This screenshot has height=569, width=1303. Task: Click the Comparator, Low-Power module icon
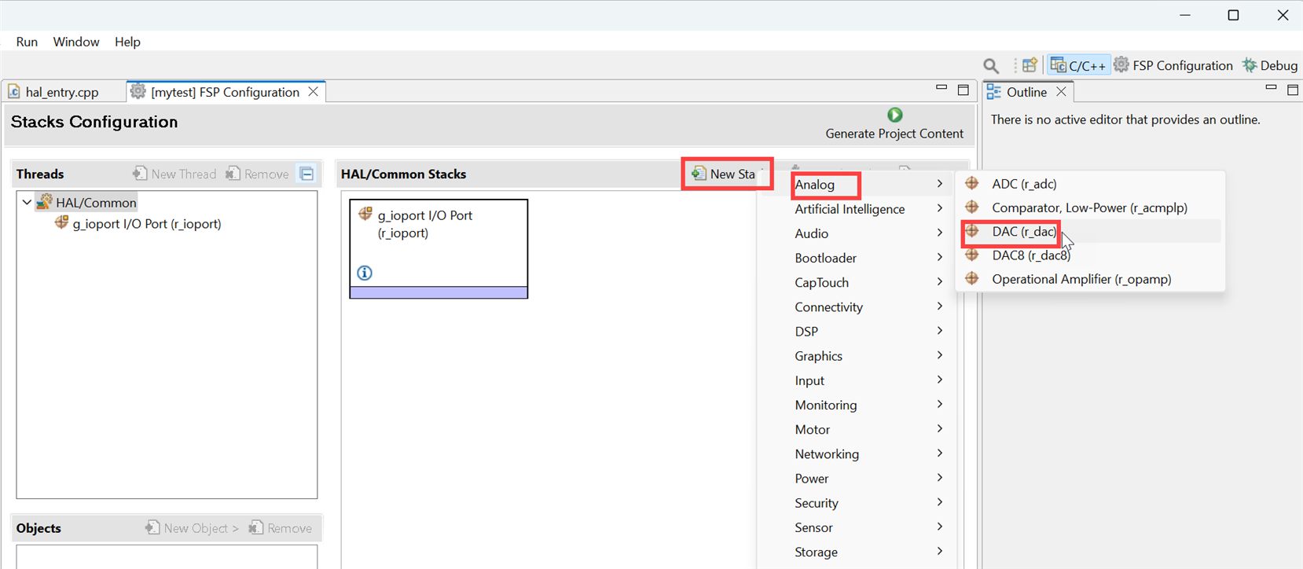click(x=972, y=207)
